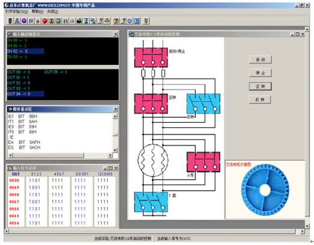
Task: Click the 反转 button
Action: (x=260, y=100)
